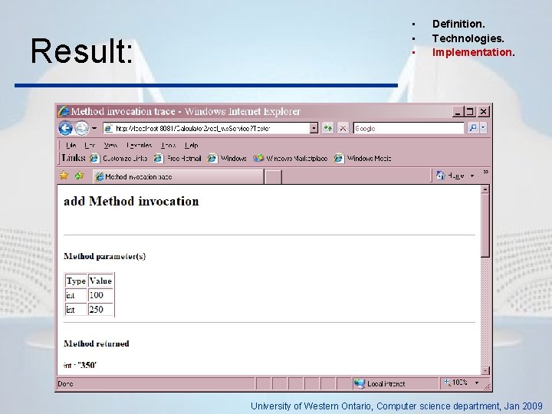Open the Help menu

pyautogui.click(x=192, y=145)
